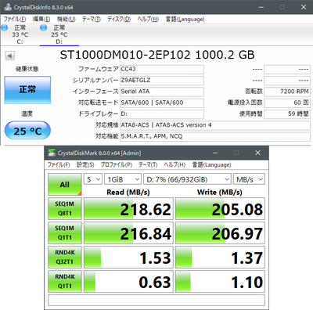Screen dimensions: 313x310
Task: Open the 言語(Language) menu in CrystalDiskMark
Action: [x=211, y=165]
